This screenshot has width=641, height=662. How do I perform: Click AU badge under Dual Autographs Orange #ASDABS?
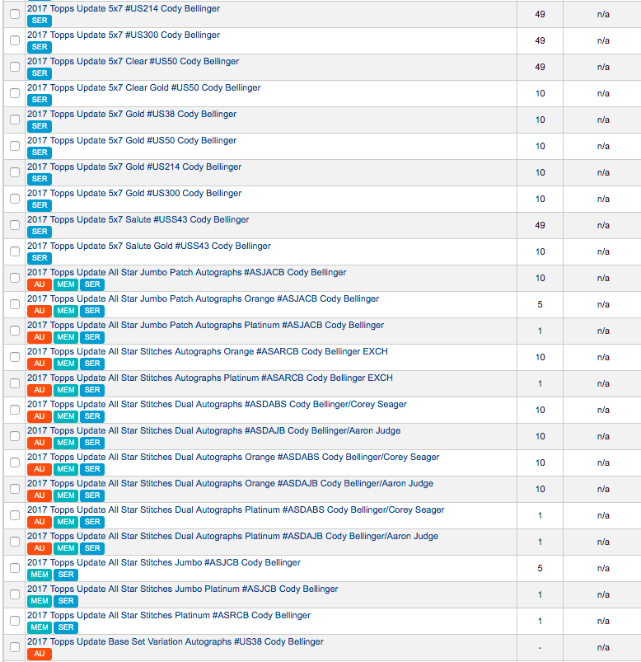[40, 469]
